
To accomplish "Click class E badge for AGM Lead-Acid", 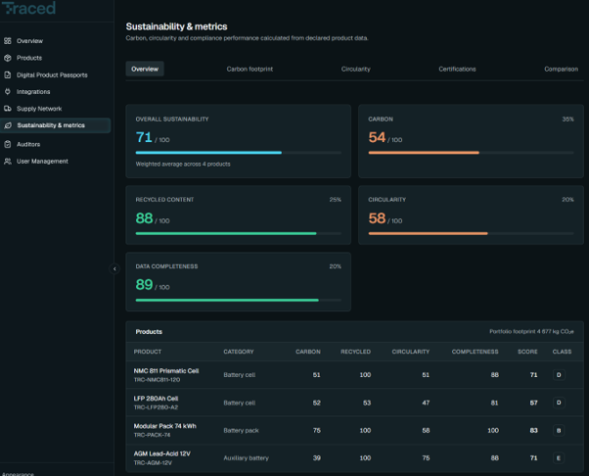I will (559, 458).
